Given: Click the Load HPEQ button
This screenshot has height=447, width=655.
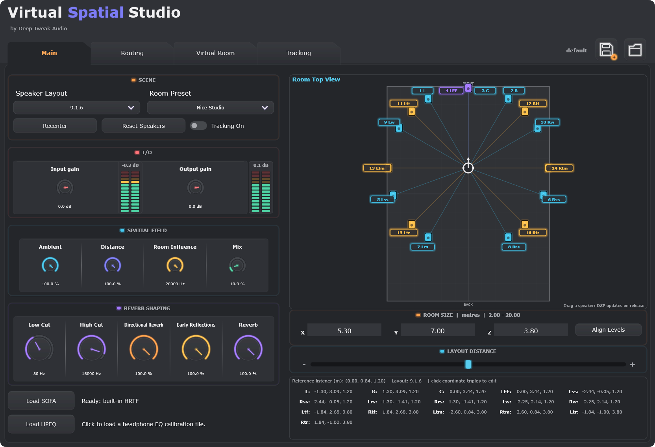Looking at the screenshot, I should pyautogui.click(x=41, y=424).
